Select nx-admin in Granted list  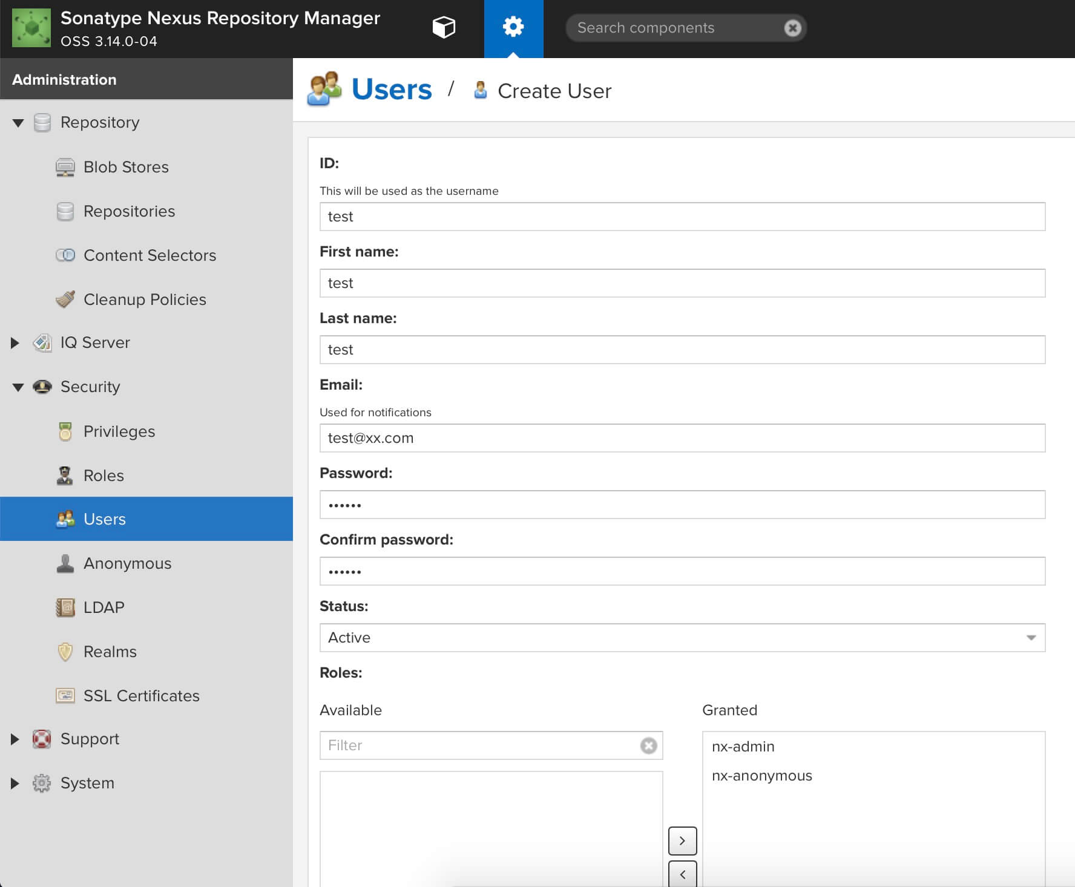743,747
